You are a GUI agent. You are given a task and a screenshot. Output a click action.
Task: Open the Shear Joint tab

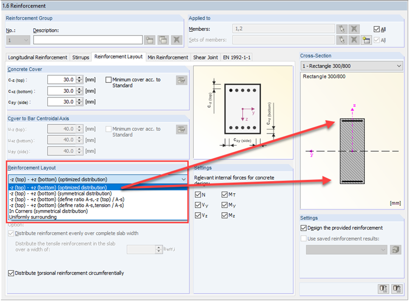(x=206, y=57)
